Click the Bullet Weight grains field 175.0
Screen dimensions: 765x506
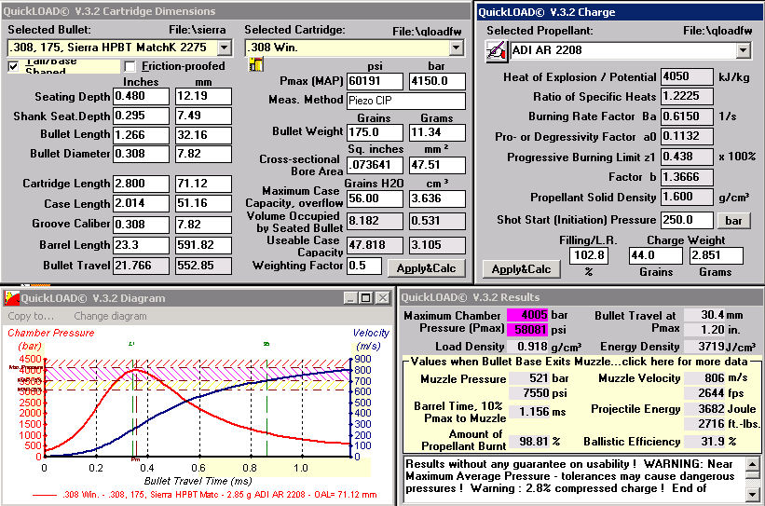[x=375, y=132]
